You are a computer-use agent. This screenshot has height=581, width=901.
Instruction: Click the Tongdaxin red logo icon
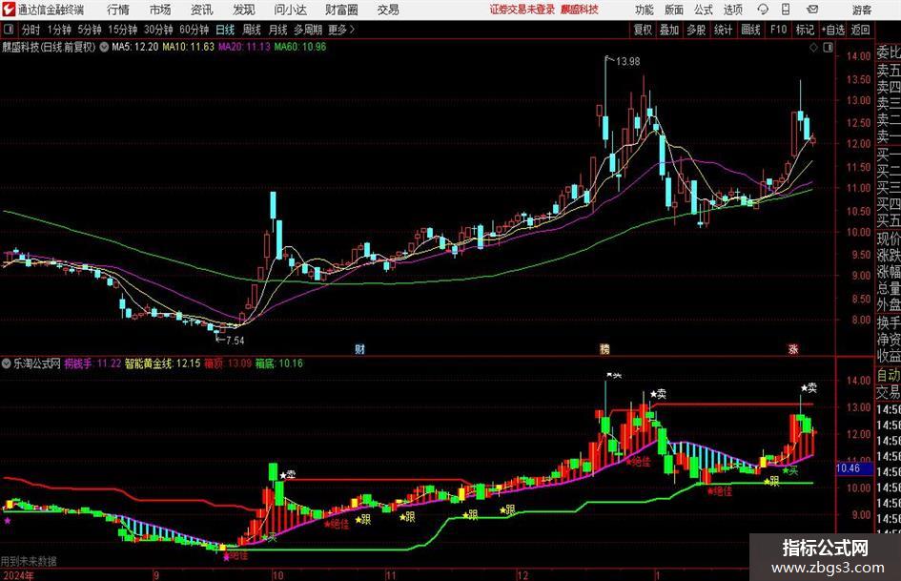point(8,10)
